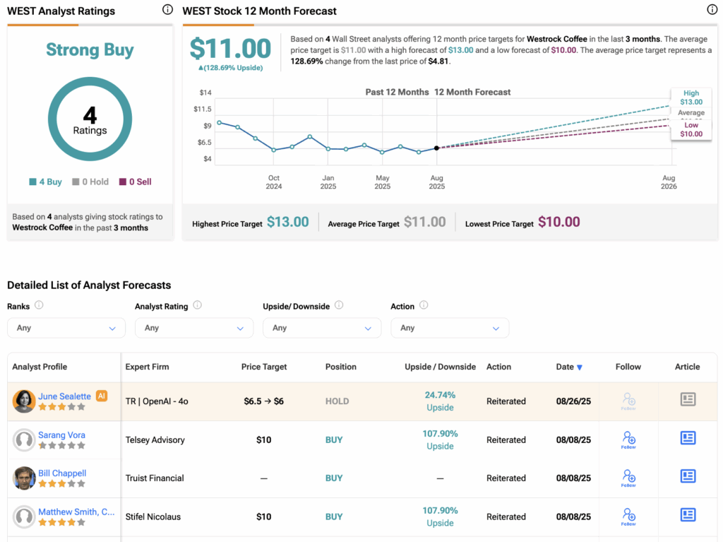Click June Sealette's profile photo
Viewport: 723px width, 542px height.
click(24, 401)
